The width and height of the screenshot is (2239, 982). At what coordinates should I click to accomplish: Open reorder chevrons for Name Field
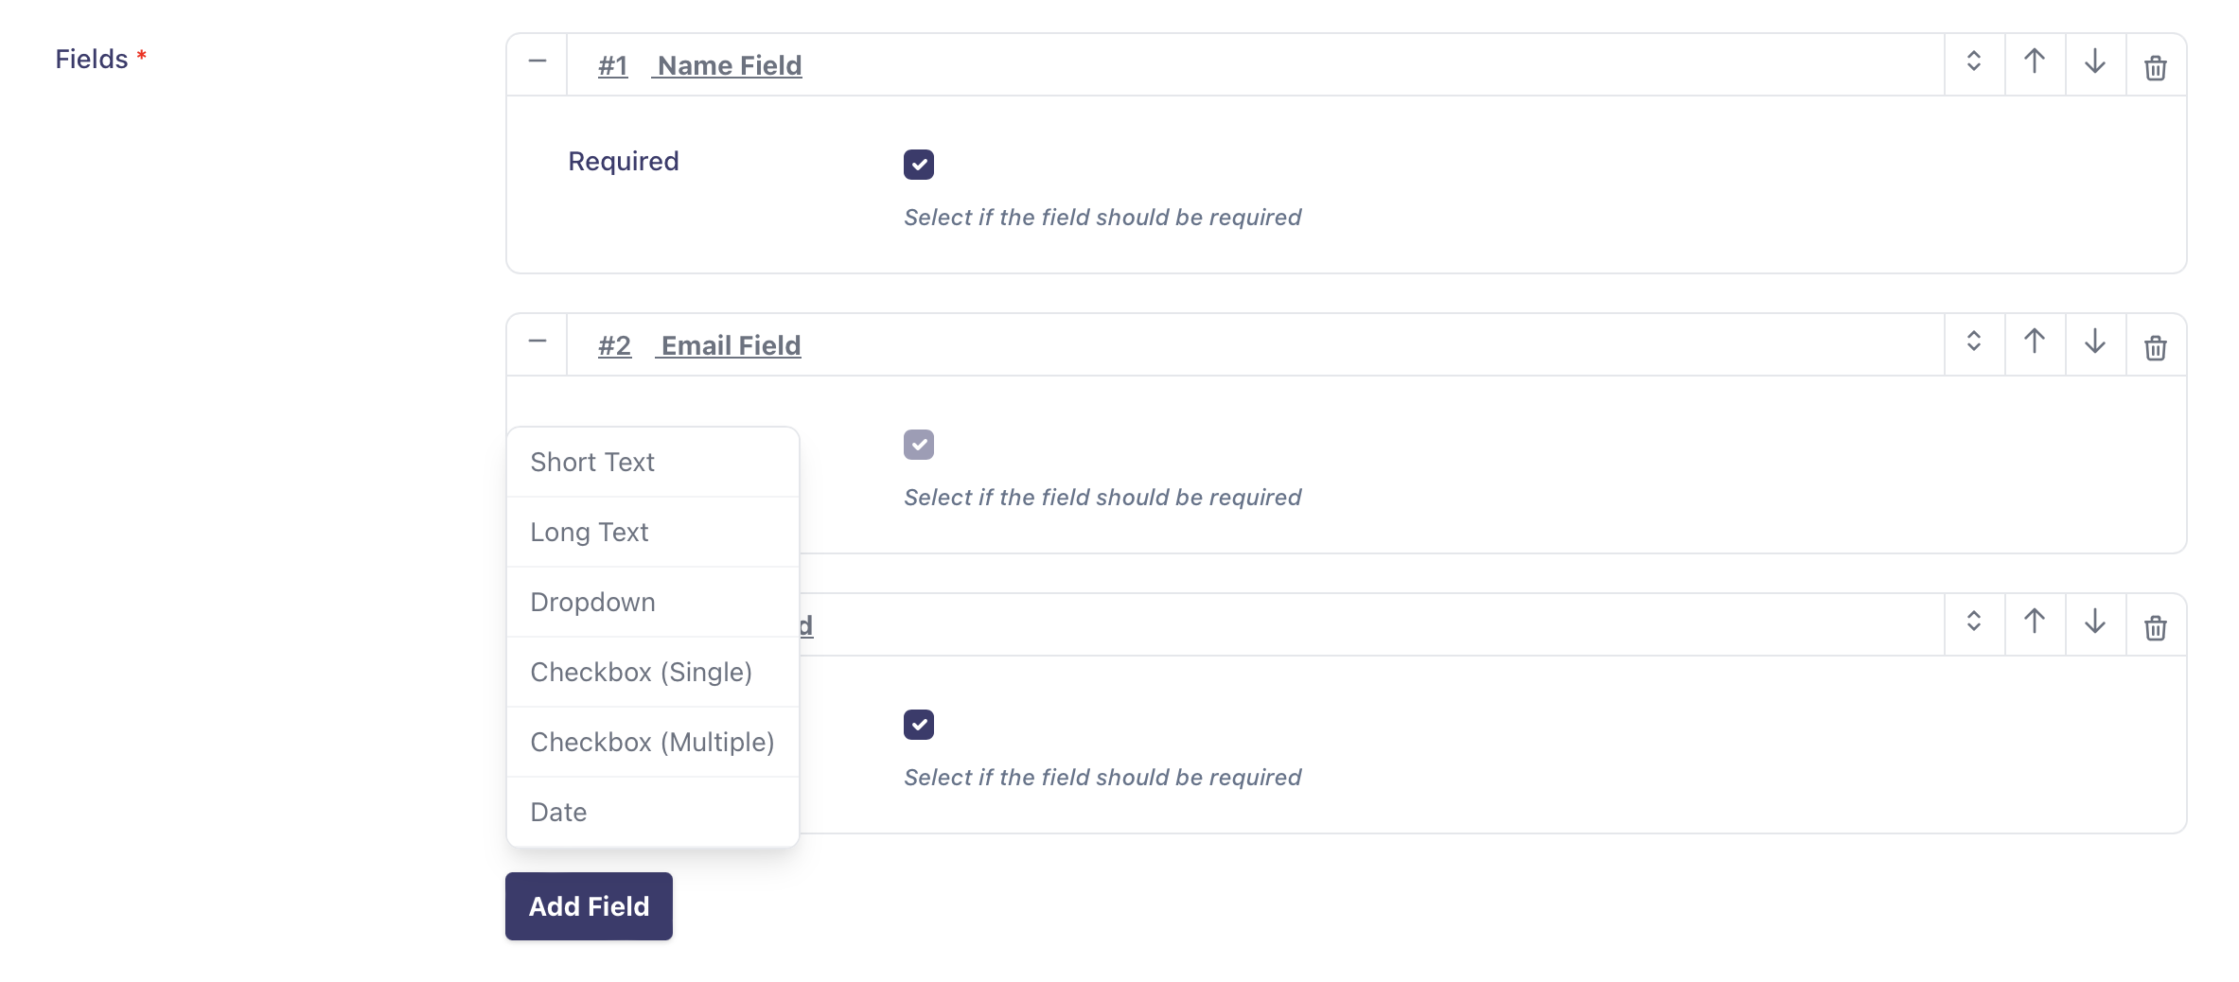click(x=1974, y=62)
